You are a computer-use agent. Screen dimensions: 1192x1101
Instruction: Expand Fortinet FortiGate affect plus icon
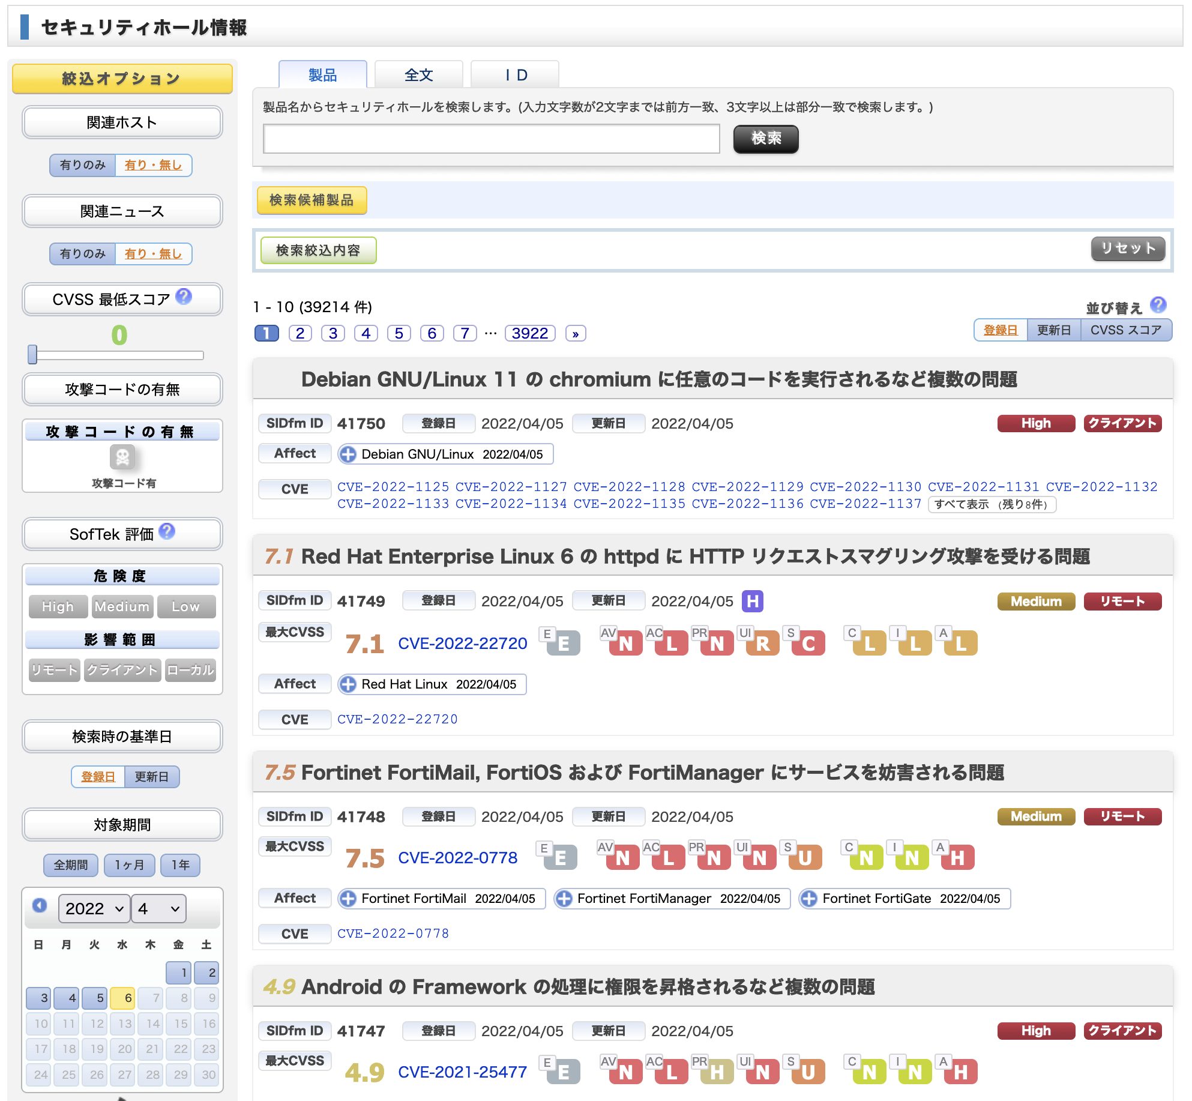pos(809,899)
